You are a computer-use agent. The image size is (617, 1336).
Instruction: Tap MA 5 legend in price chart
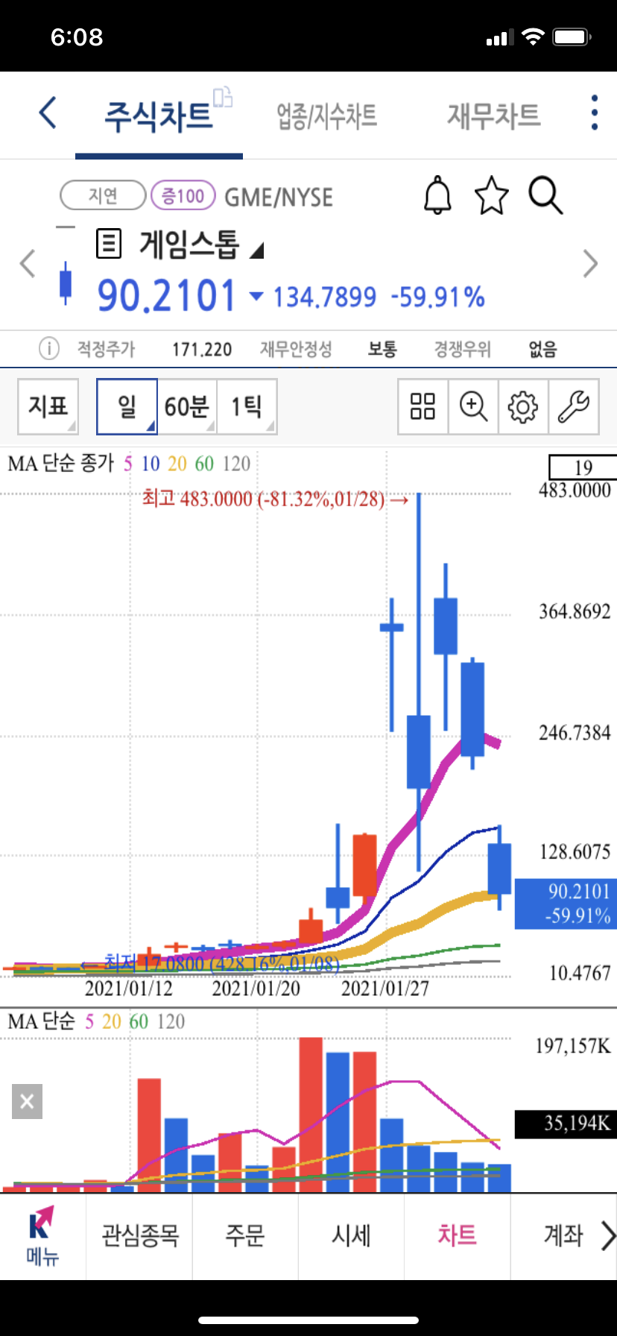pos(128,464)
